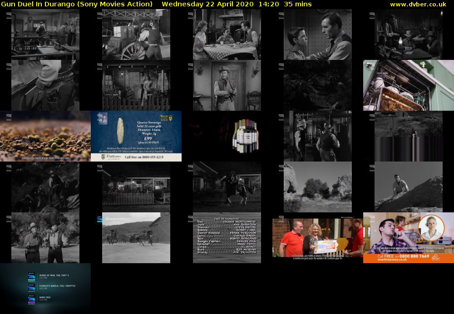Screen dimensions: 454x314
Task: Open the boy facing man close-up thumbnail
Action: (318, 34)
